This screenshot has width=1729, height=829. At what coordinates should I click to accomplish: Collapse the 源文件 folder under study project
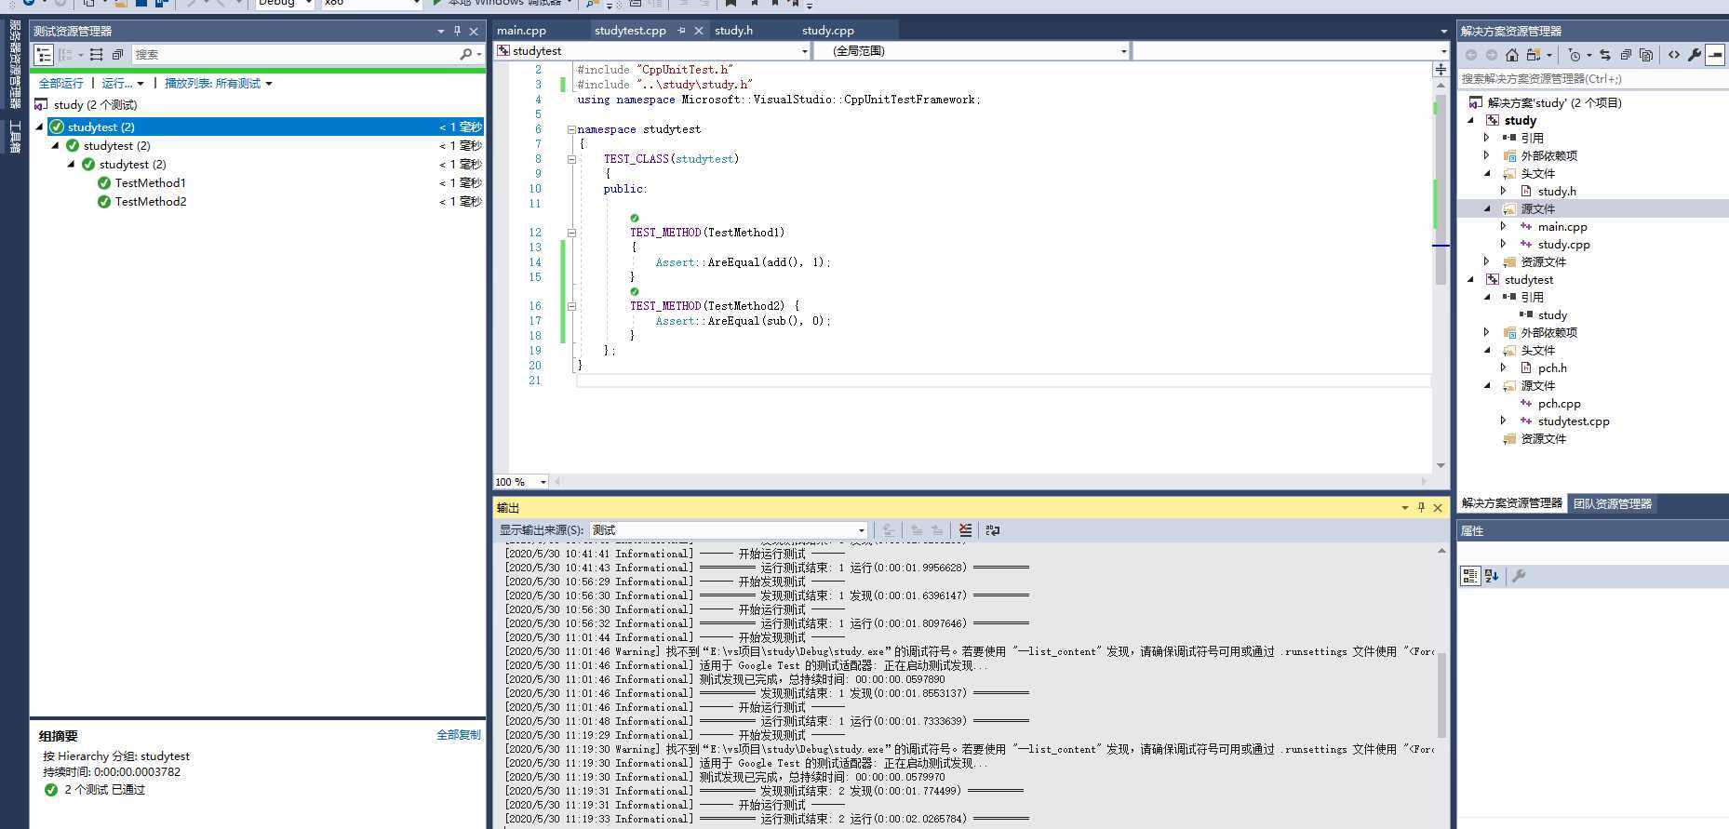1487,209
